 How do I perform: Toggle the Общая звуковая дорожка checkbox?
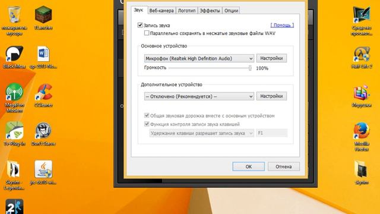tap(147, 115)
